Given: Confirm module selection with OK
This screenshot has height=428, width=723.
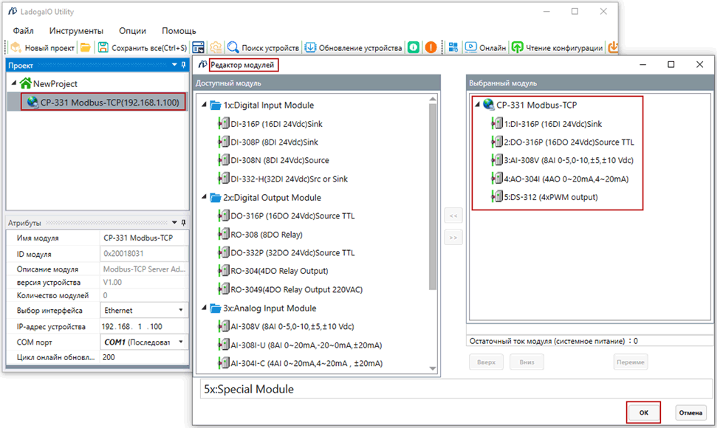Looking at the screenshot, I should (x=644, y=413).
